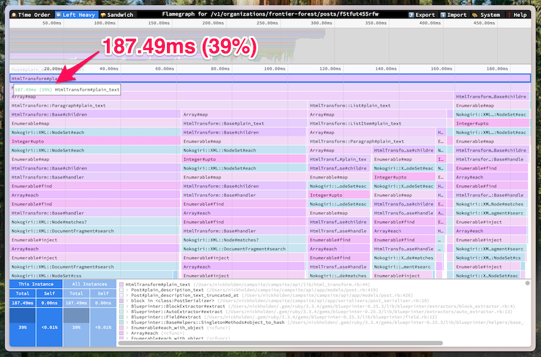This screenshot has height=357, width=541.
Task: Open Help via the question mark icon
Action: (x=509, y=15)
